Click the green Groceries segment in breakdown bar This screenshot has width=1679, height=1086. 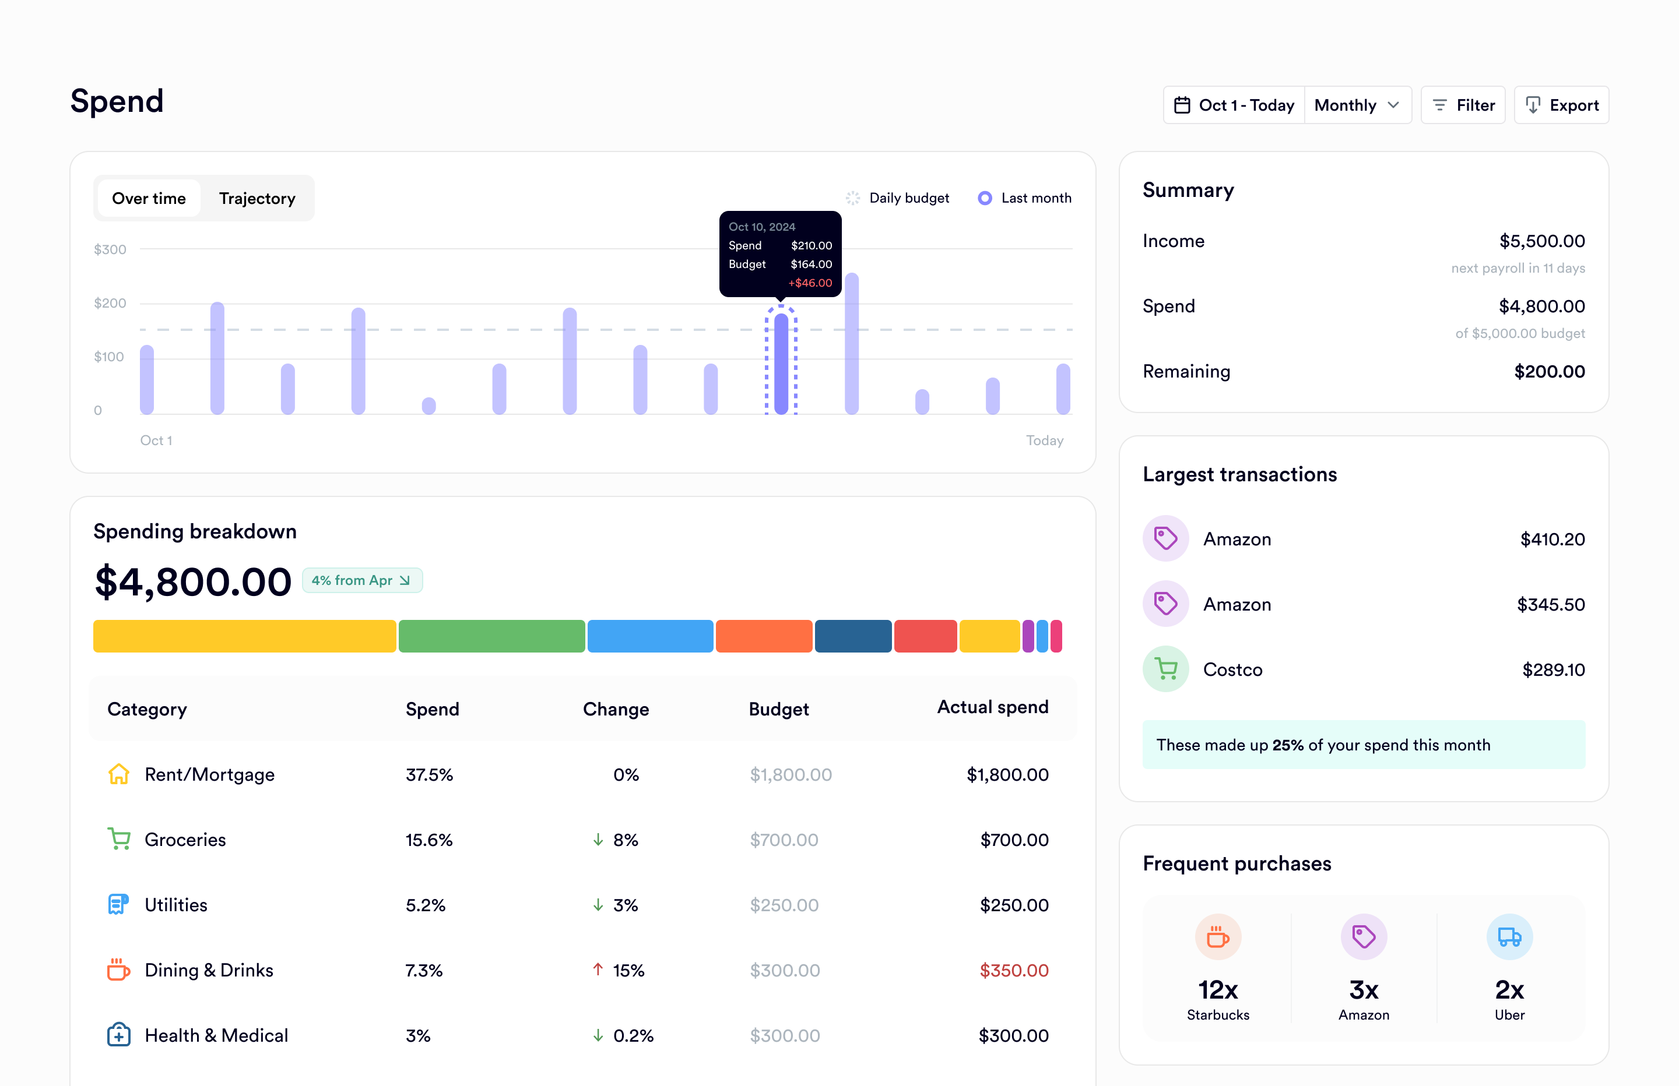tap(491, 636)
